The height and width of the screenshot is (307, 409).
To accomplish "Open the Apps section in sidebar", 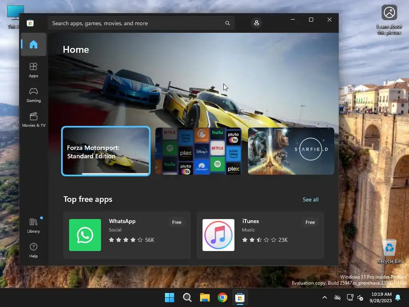I will tap(34, 70).
